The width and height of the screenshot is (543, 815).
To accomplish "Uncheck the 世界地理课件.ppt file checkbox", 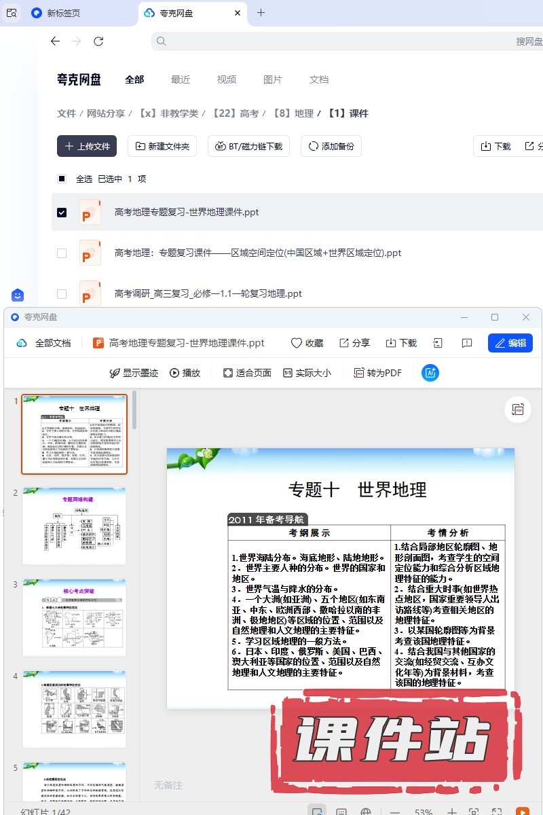I will coord(62,213).
